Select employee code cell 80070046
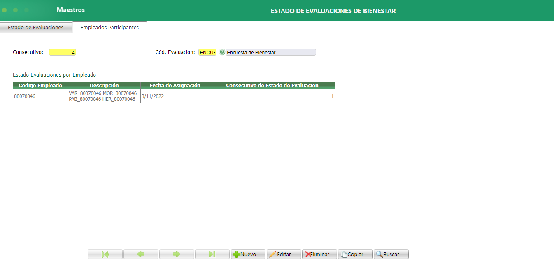Screen dimensions: 554x271 pyautogui.click(x=40, y=96)
